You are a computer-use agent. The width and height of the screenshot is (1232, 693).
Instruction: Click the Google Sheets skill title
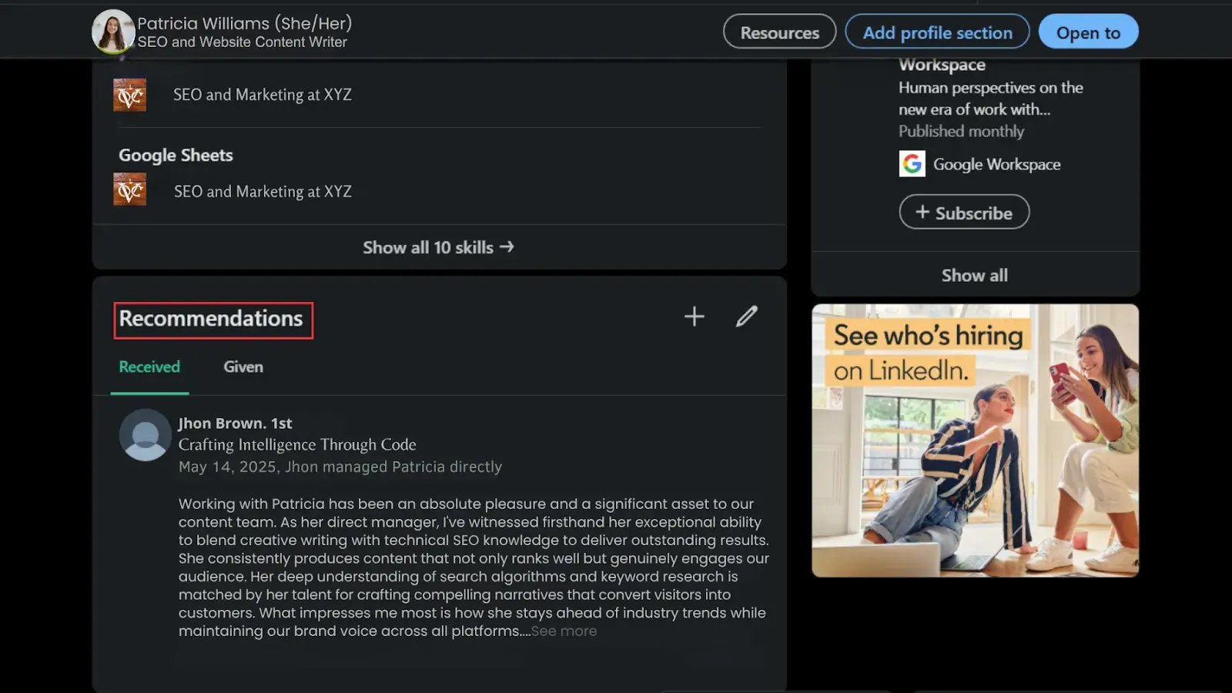(x=176, y=156)
